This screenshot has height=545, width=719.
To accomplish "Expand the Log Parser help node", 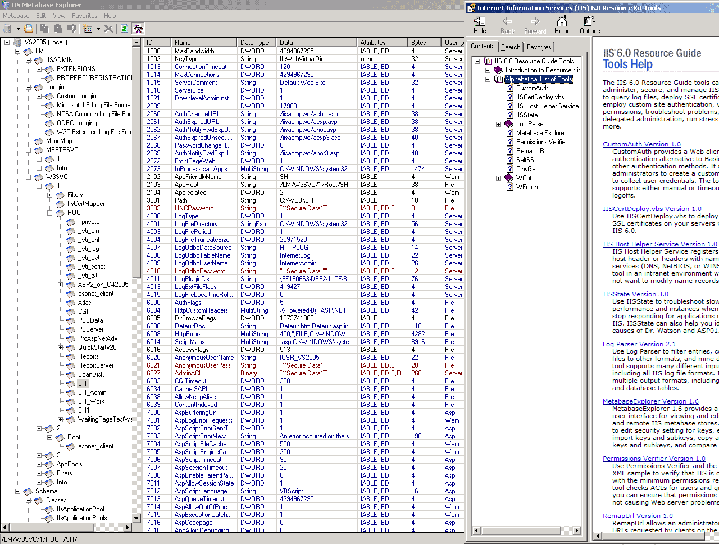I will tap(498, 124).
